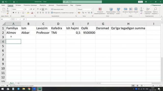The width and height of the screenshot is (163, 91).
Task: Click the add new sheet plus button
Action: pos(19,83)
